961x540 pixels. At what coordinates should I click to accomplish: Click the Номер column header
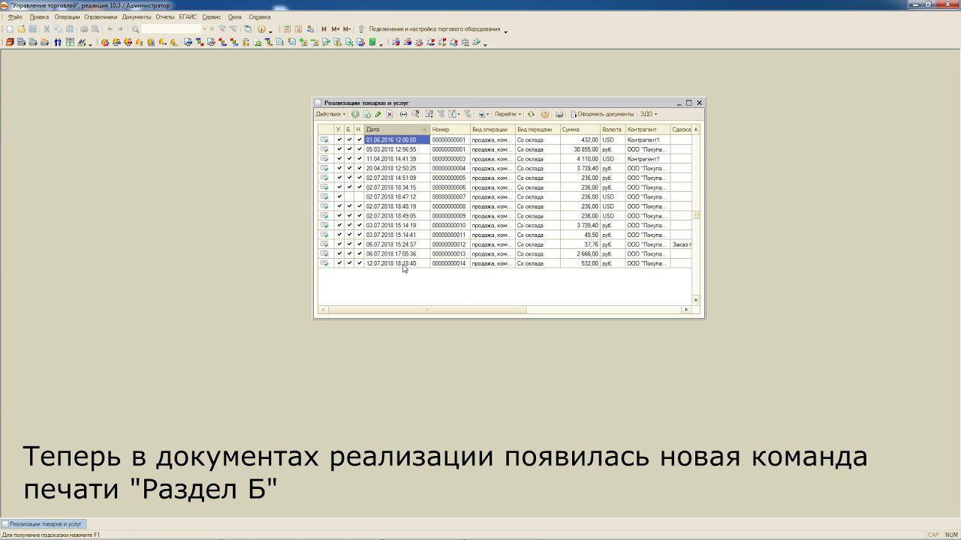(450, 130)
